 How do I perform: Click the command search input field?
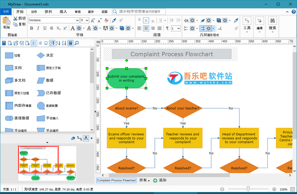(139, 12)
